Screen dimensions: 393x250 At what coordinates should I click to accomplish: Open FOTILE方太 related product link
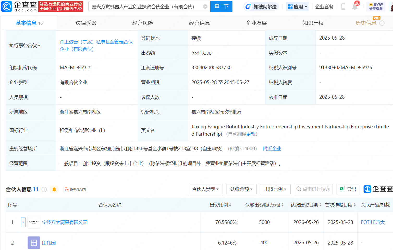click(373, 222)
